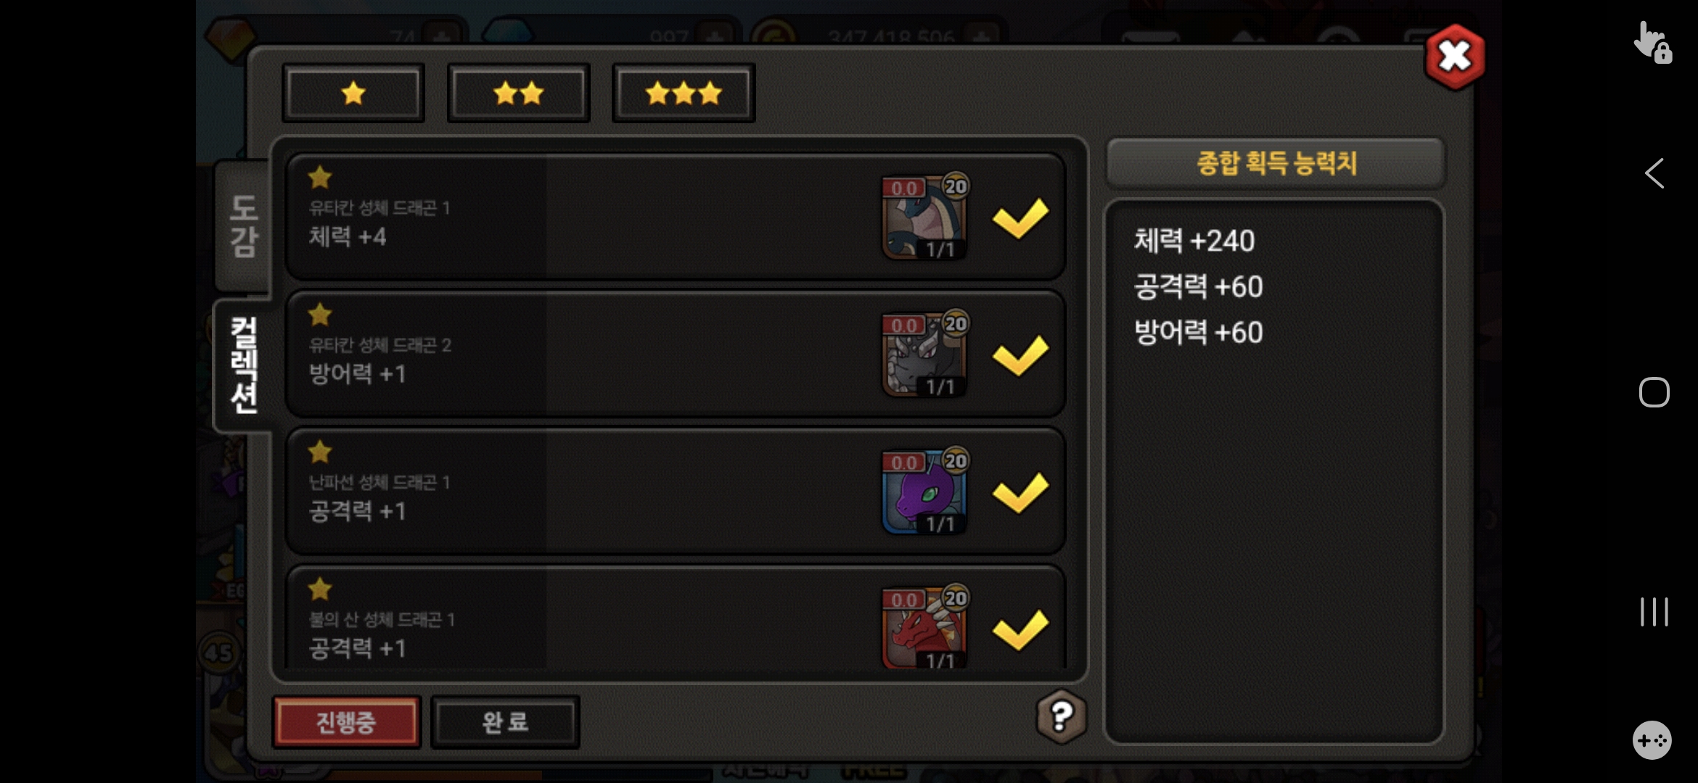This screenshot has height=783, width=1698.
Task: Tap the Android home button
Action: 1654,392
